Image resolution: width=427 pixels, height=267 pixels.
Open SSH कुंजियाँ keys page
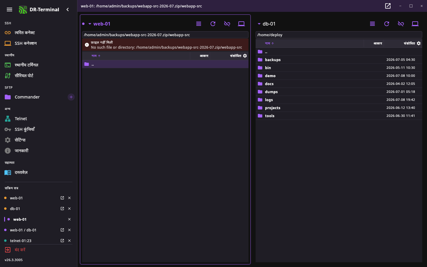[39, 129]
